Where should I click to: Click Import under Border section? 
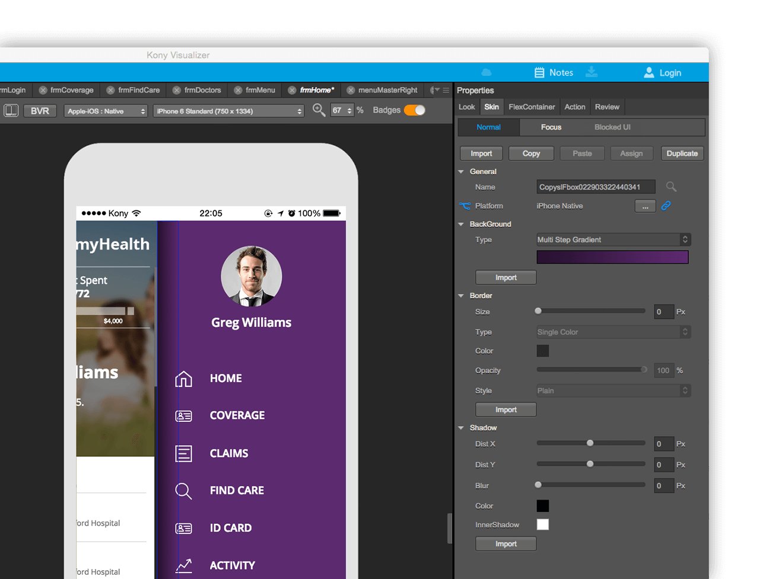[x=505, y=410]
